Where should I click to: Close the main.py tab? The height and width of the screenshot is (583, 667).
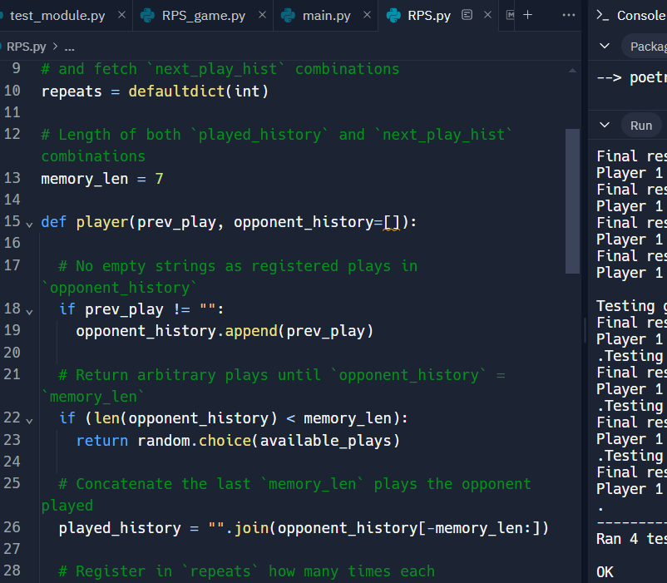click(367, 15)
